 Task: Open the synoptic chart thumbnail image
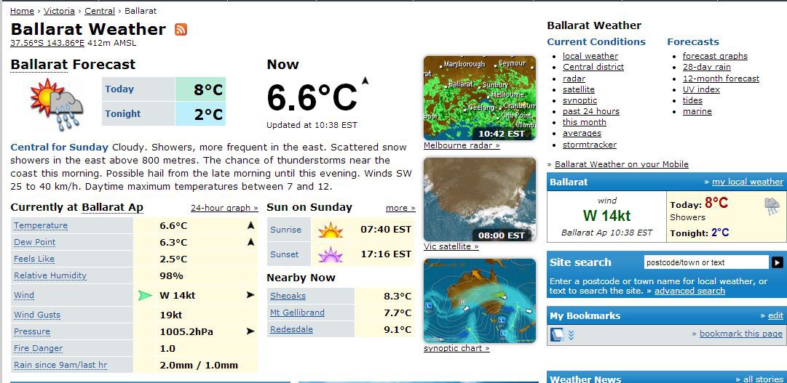479,301
